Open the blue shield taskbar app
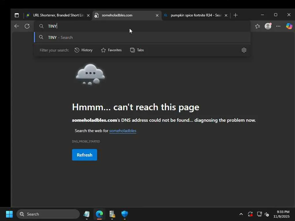Image resolution: width=295 pixels, height=221 pixels. (124, 214)
